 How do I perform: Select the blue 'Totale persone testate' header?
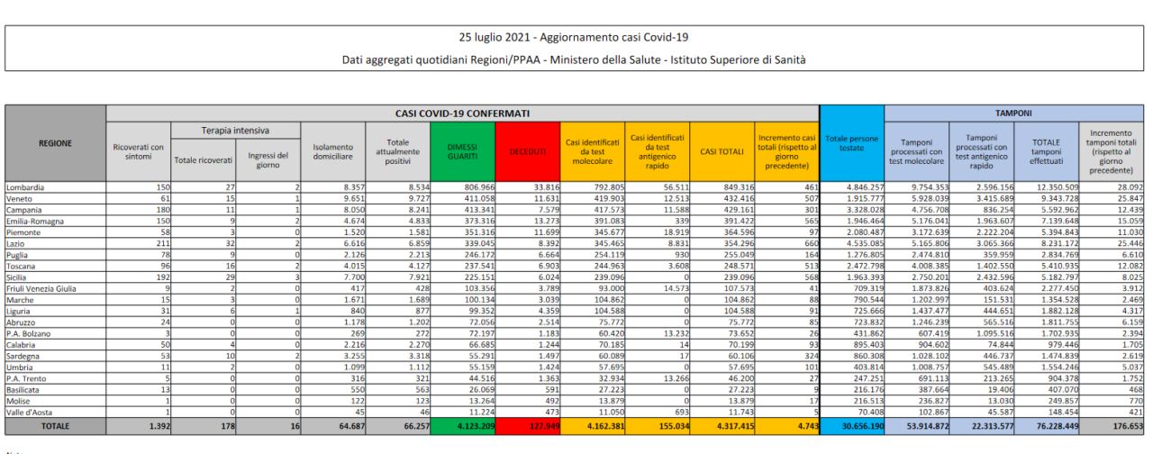852,144
